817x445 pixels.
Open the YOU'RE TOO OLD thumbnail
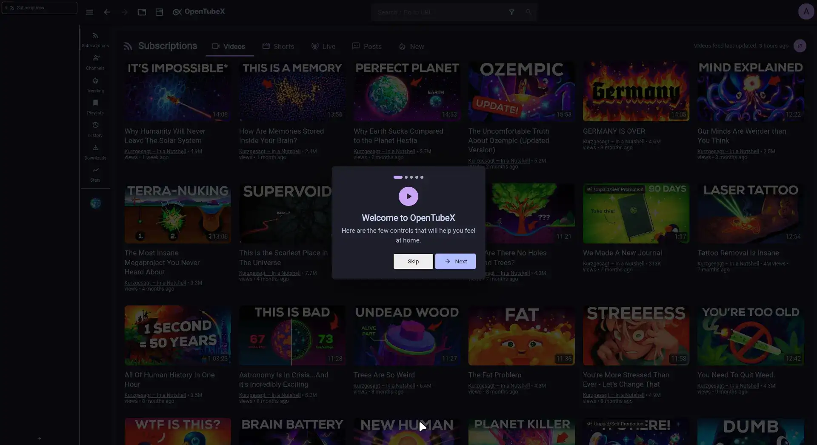(751, 335)
